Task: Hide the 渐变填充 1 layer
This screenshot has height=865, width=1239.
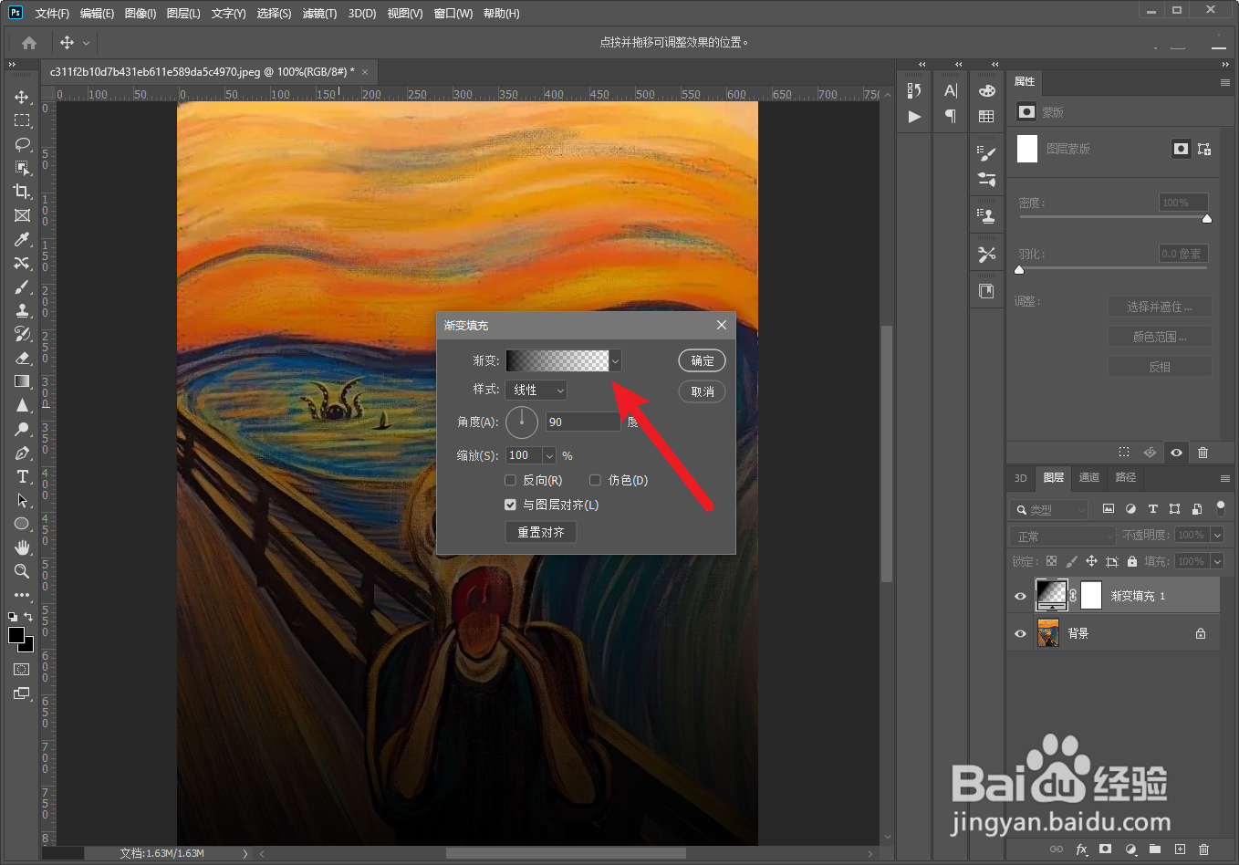Action: click(x=1020, y=596)
